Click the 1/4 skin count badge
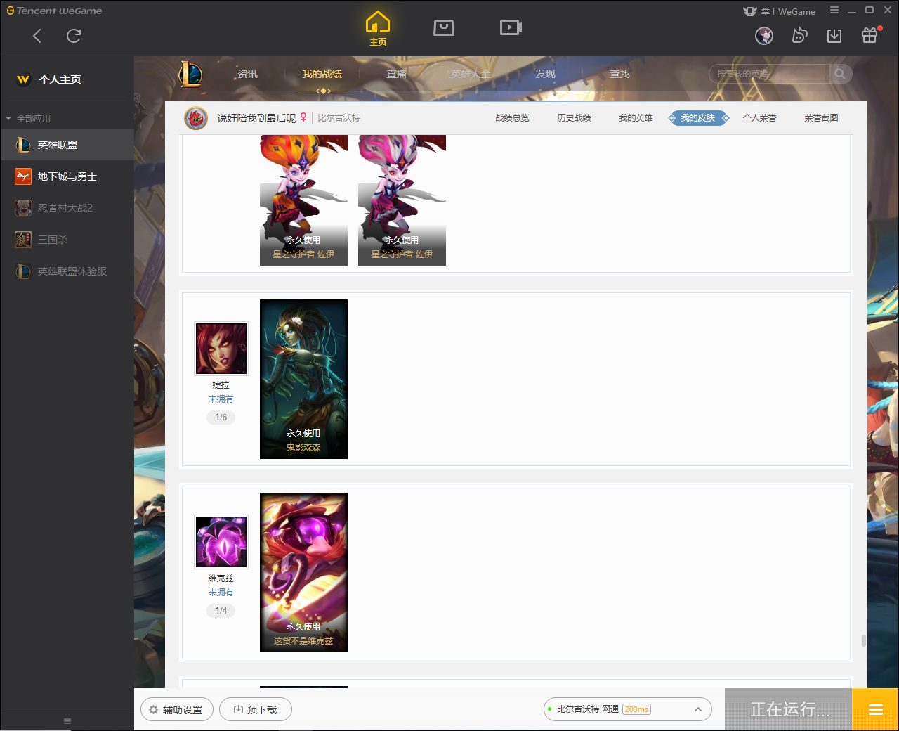This screenshot has width=899, height=731. 221,611
